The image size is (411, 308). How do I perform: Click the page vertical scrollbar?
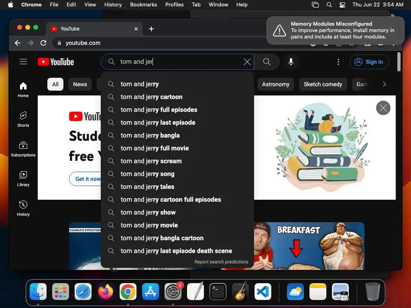[399, 62]
